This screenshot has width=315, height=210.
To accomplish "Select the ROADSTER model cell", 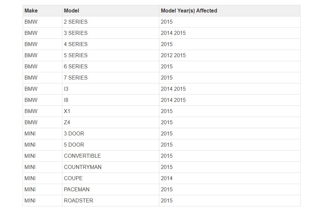I will 79,200.
